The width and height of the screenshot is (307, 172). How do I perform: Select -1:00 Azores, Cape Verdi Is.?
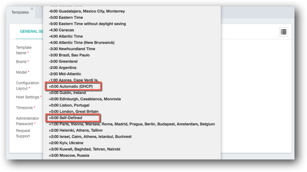pos(73,80)
